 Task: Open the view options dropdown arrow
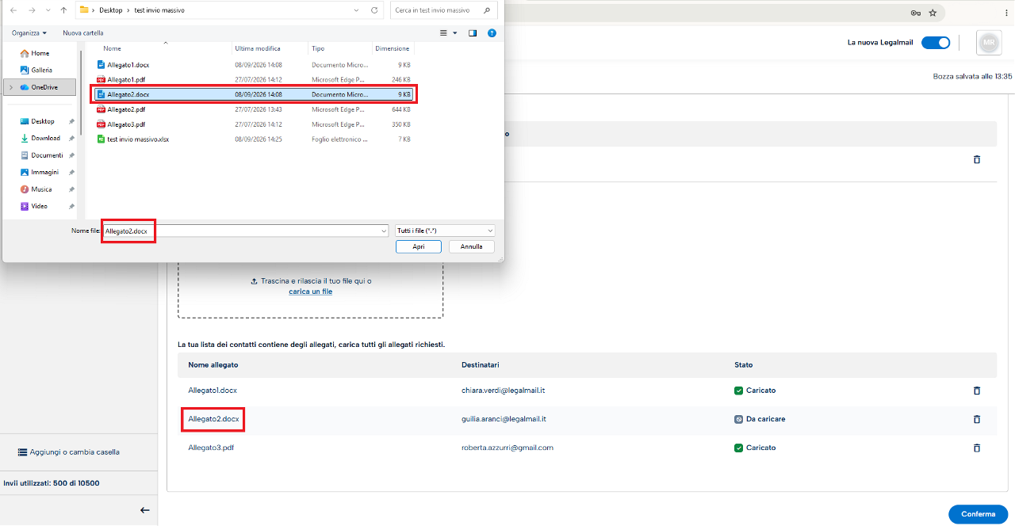click(x=455, y=33)
